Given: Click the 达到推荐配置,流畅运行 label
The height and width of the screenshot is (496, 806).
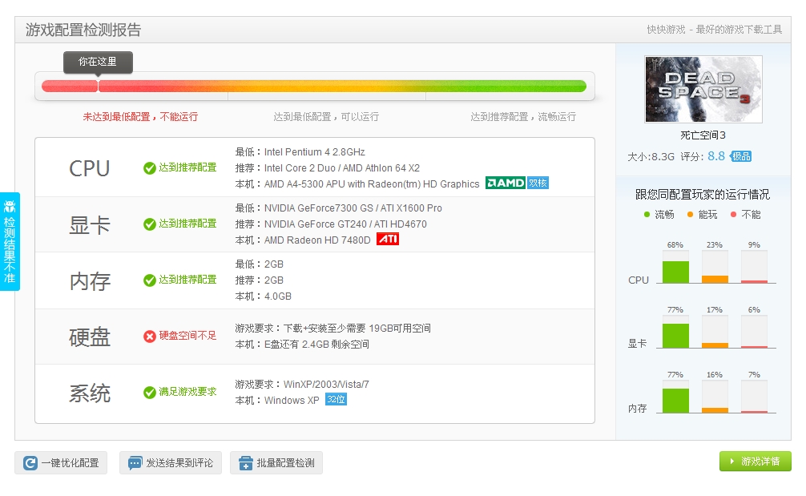Looking at the screenshot, I should (x=522, y=117).
